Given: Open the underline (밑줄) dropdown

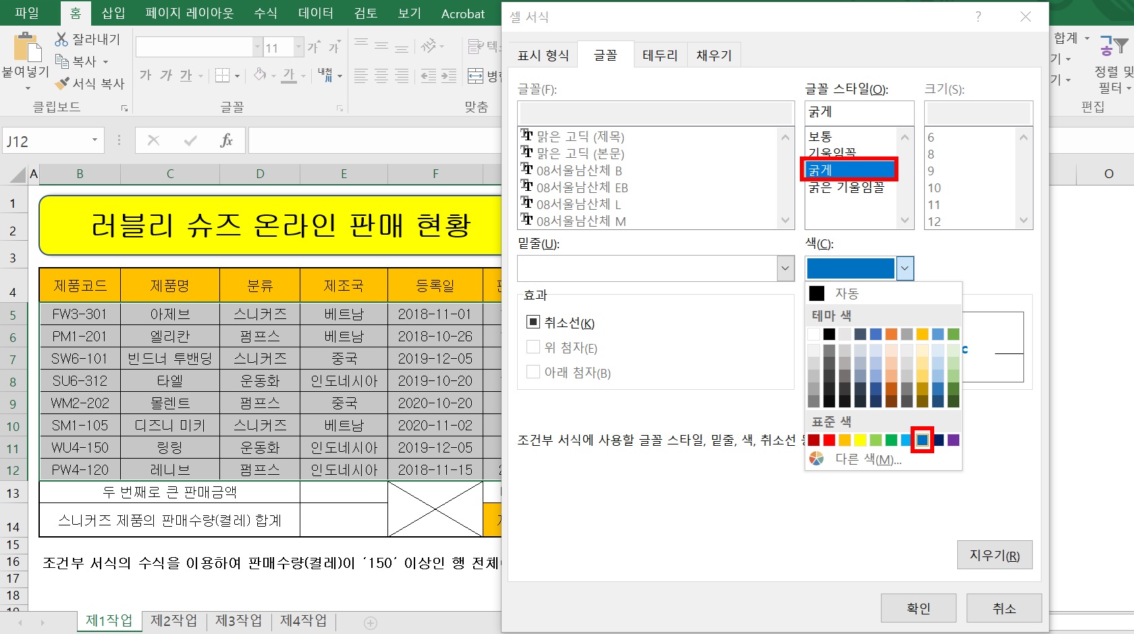Looking at the screenshot, I should [x=785, y=268].
